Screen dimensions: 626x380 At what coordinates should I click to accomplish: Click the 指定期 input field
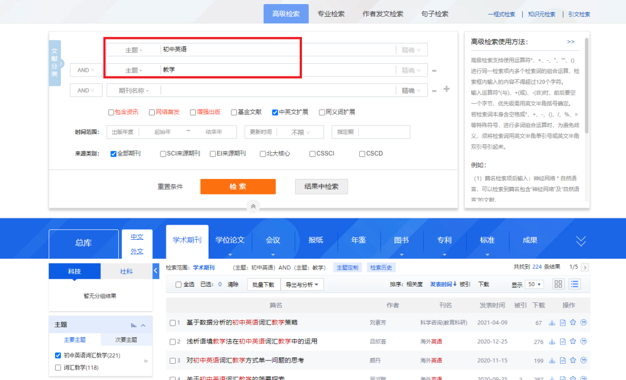[384, 132]
